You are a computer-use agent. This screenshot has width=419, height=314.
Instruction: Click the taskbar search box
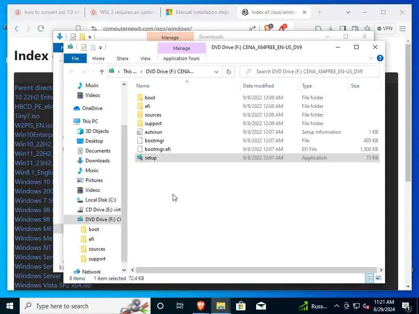pyautogui.click(x=85, y=306)
